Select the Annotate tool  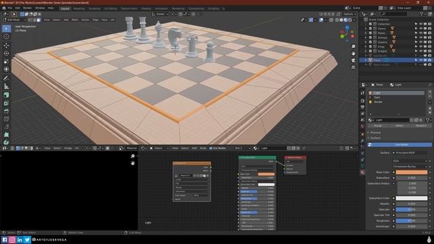pos(6,79)
